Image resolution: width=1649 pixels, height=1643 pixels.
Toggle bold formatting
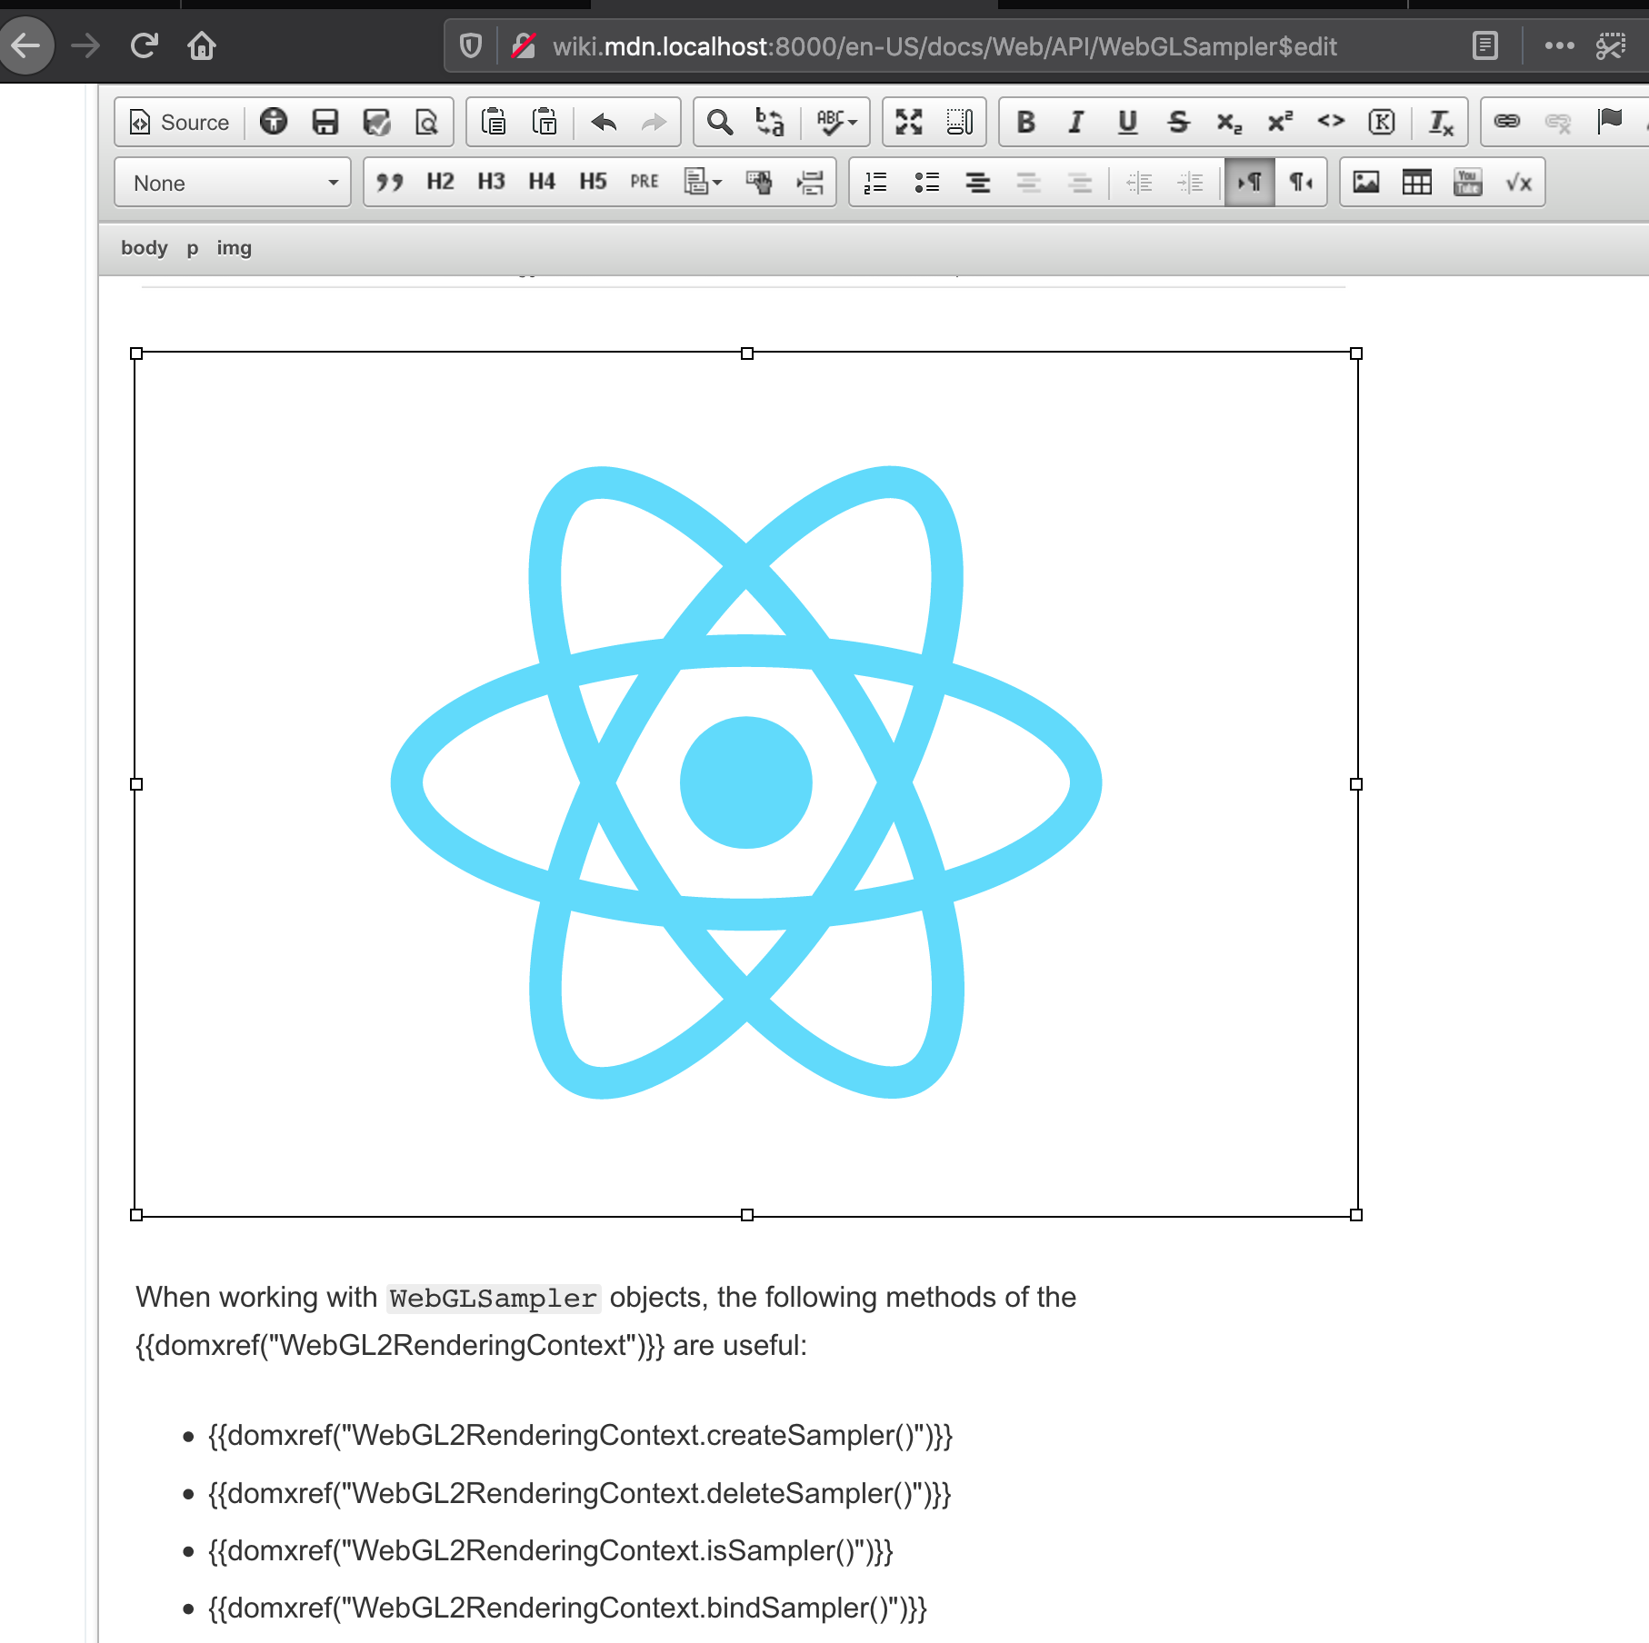[x=1025, y=122]
